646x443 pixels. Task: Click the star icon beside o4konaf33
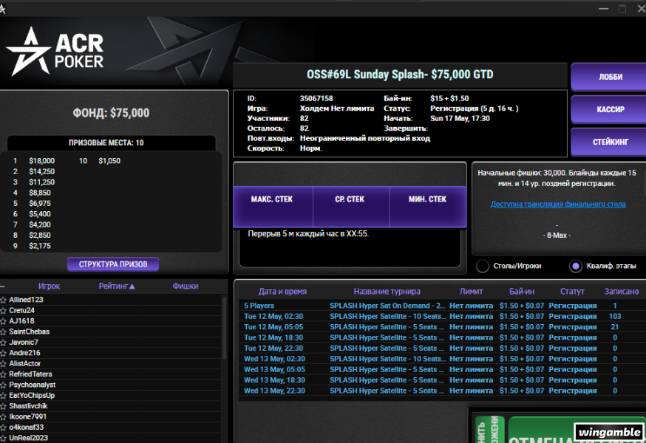click(3, 427)
